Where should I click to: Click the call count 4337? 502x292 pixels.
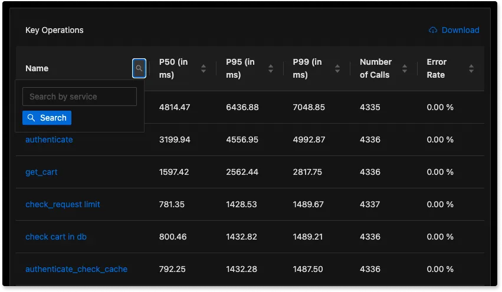[x=370, y=204]
